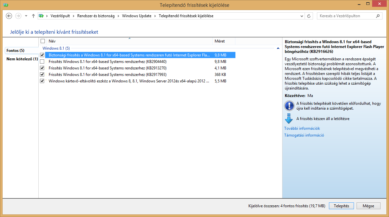Select the Fontos (5) tab

tap(21, 51)
